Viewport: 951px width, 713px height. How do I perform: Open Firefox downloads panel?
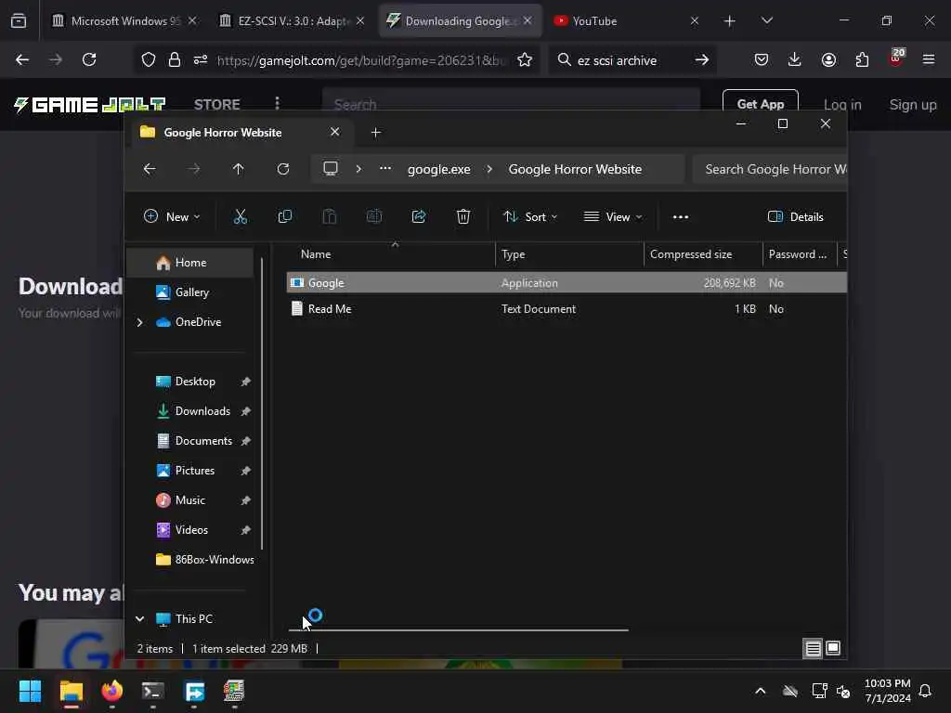[x=795, y=59]
